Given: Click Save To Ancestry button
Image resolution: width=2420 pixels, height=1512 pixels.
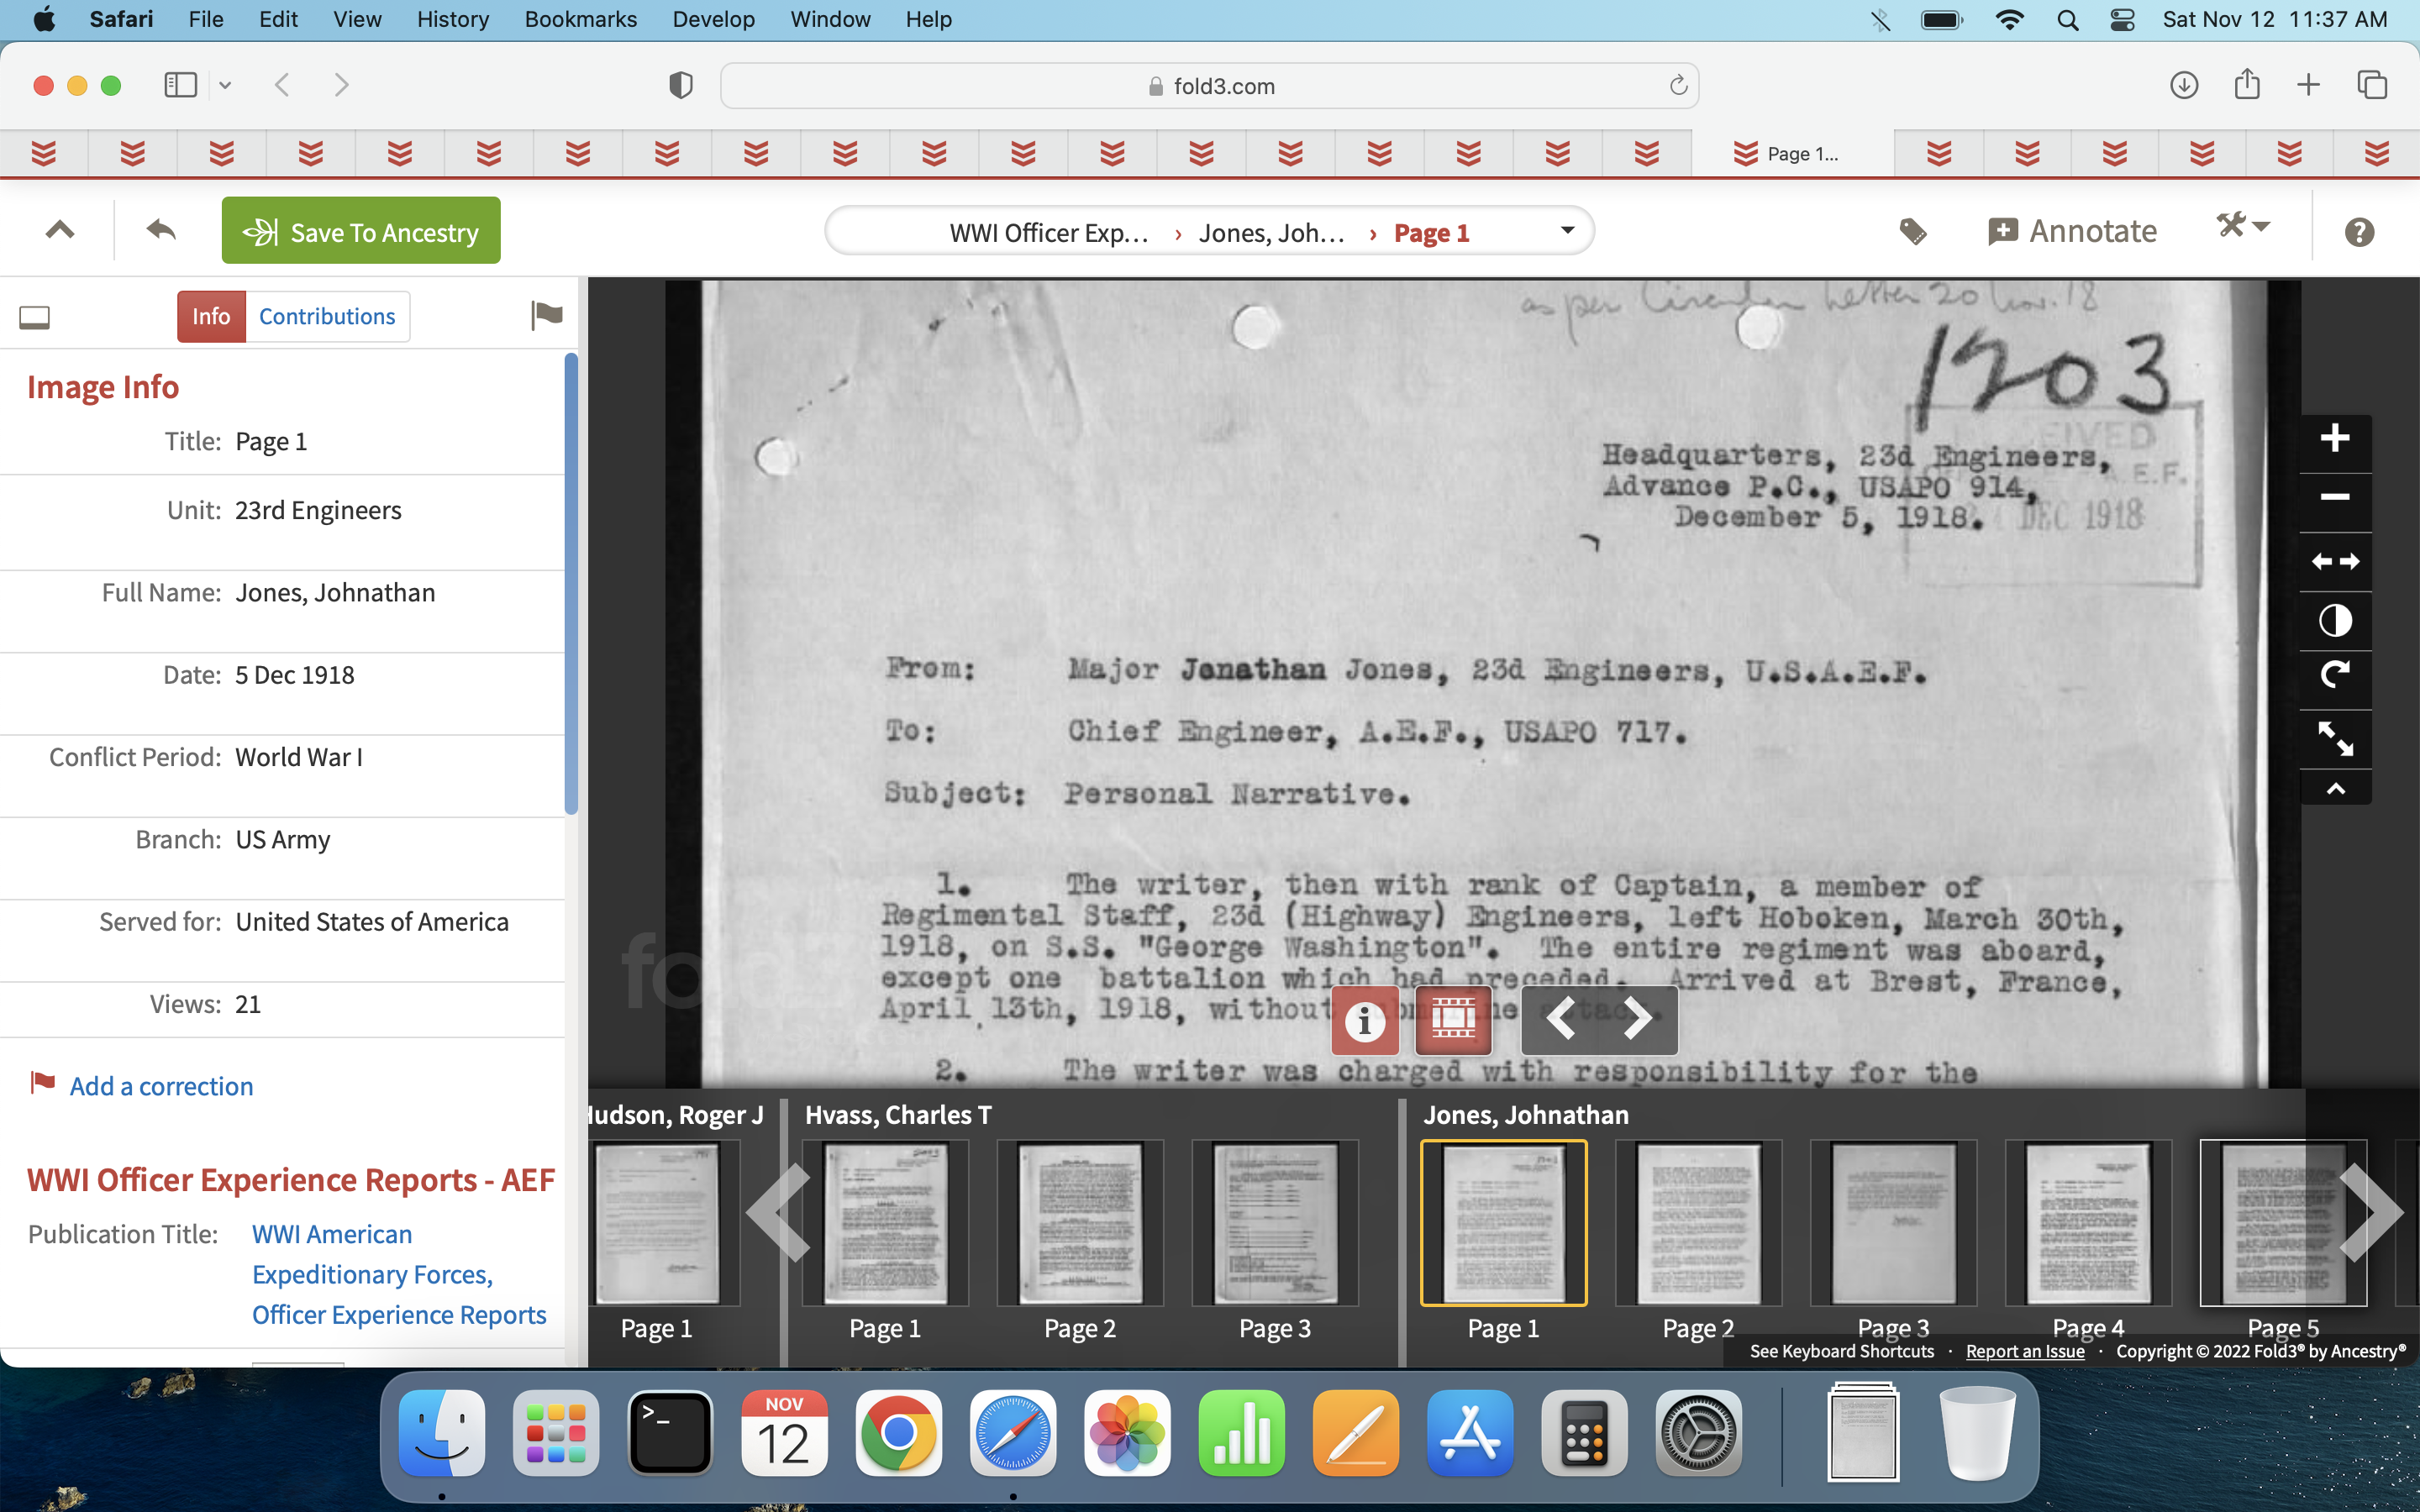Looking at the screenshot, I should (x=361, y=231).
